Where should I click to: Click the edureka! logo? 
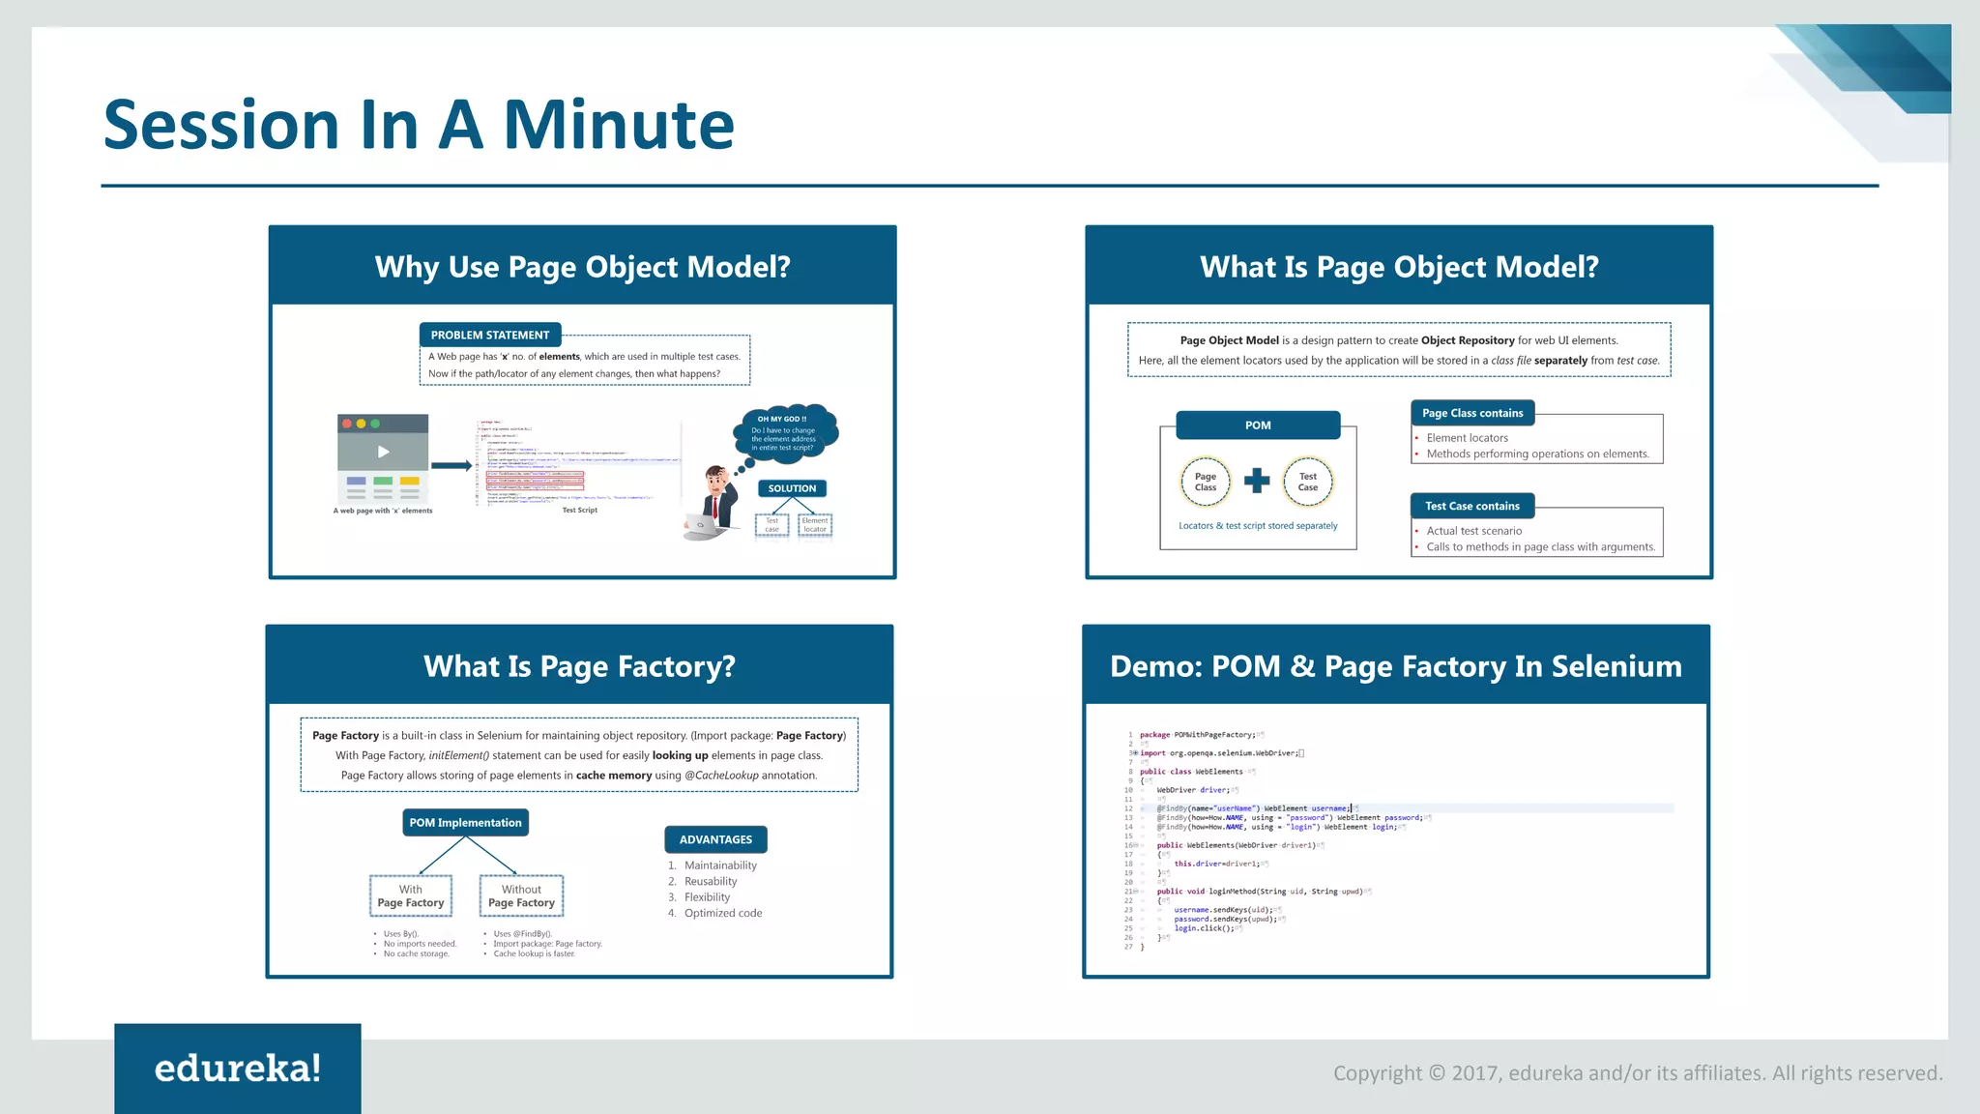[x=238, y=1068]
